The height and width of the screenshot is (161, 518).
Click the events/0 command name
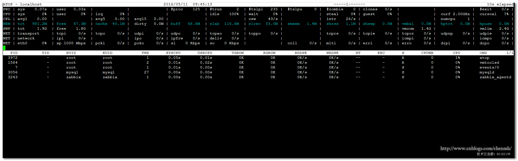[x=489, y=67]
